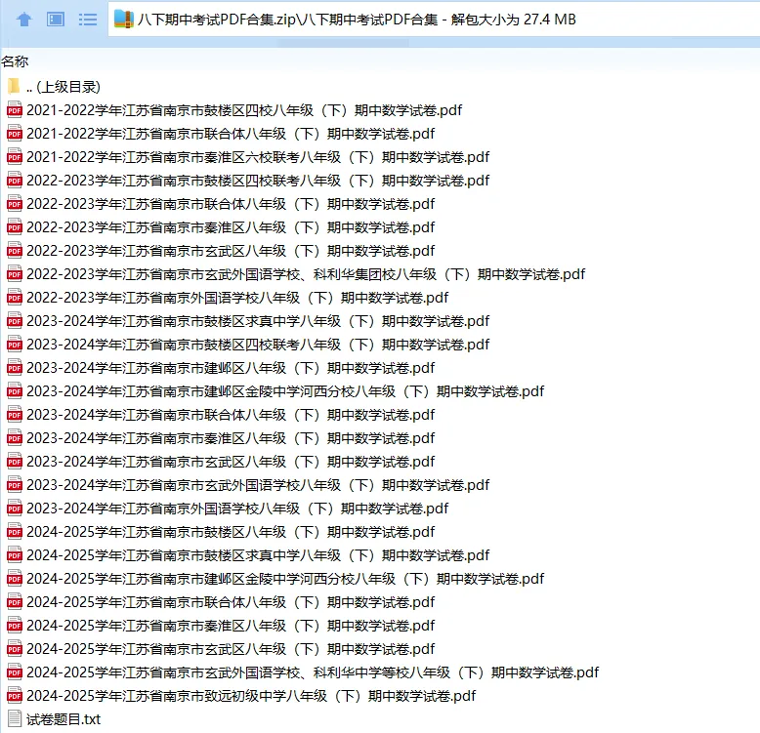Click PDF icon of 2022-2023 南京外国语学校 file
760x733 pixels.
click(x=15, y=298)
